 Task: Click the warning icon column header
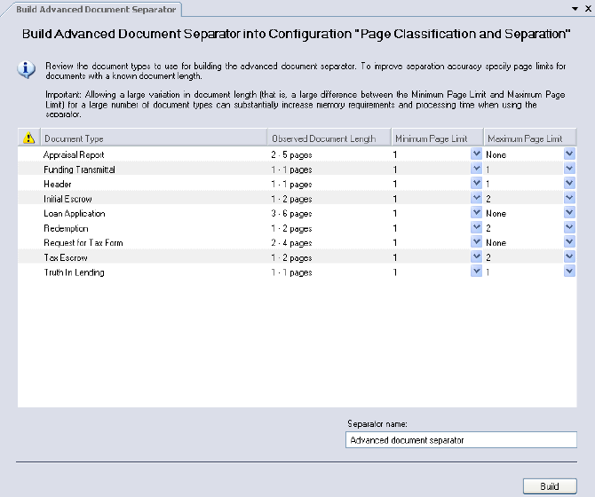(28, 138)
